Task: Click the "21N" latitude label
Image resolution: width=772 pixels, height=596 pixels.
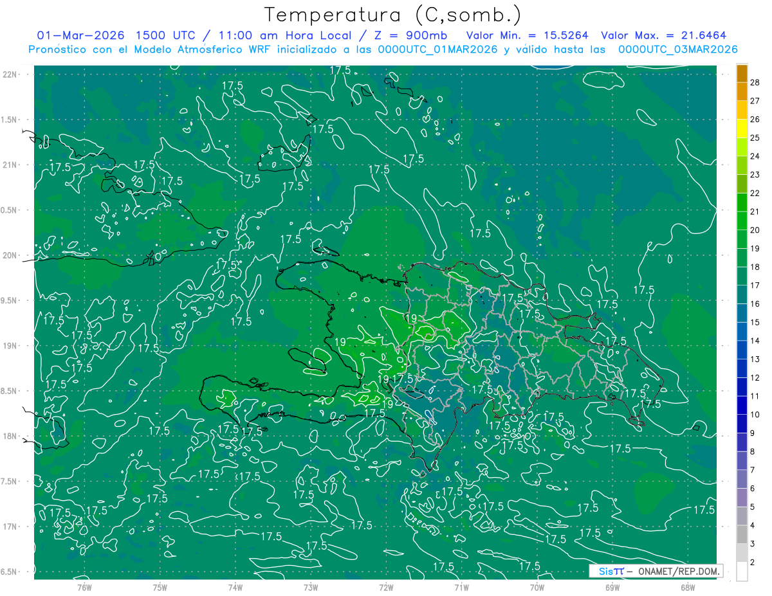Action: tap(9, 165)
